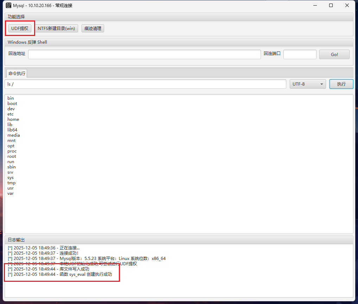The image size is (358, 304).
Task: Focus the 回连地址 input field
Action: 144,54
